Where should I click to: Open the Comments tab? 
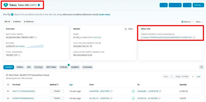coord(87,67)
